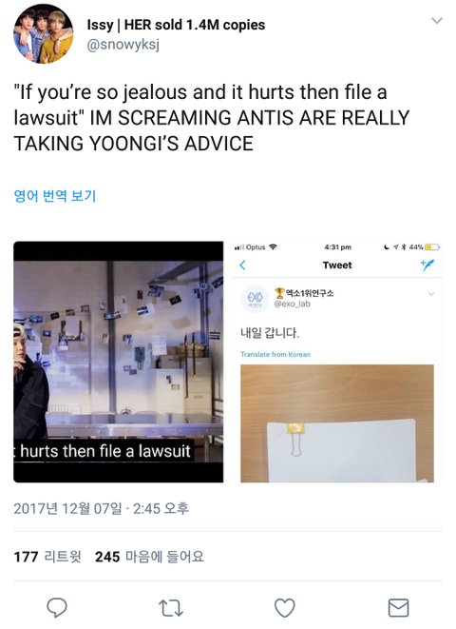This screenshot has width=456, height=629.
Task: Click Translate from Korean link
Action: click(x=275, y=354)
